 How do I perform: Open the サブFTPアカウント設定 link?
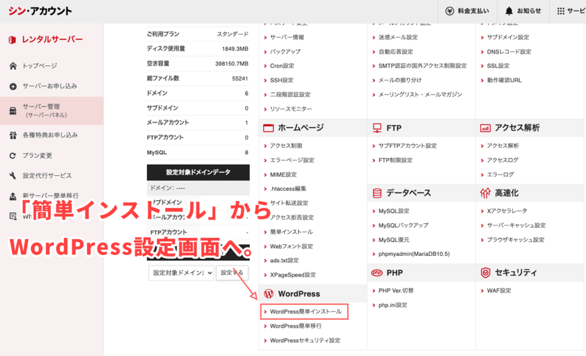(x=407, y=146)
